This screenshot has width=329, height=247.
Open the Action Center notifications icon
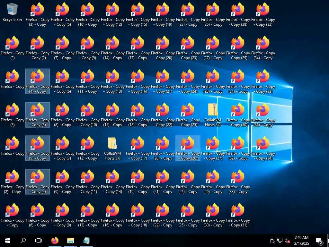point(319,241)
